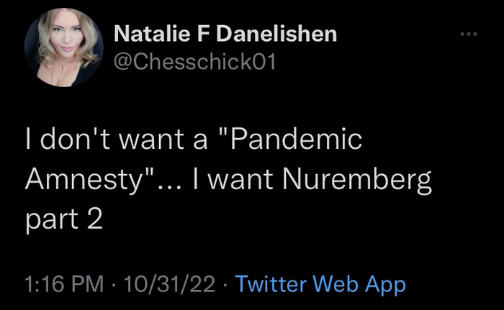Click the word "Twitter" in source label
Viewport: 504px width, 310px height.
click(x=271, y=284)
